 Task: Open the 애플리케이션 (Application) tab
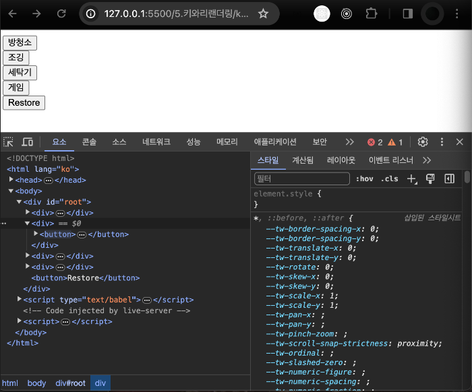click(x=275, y=142)
